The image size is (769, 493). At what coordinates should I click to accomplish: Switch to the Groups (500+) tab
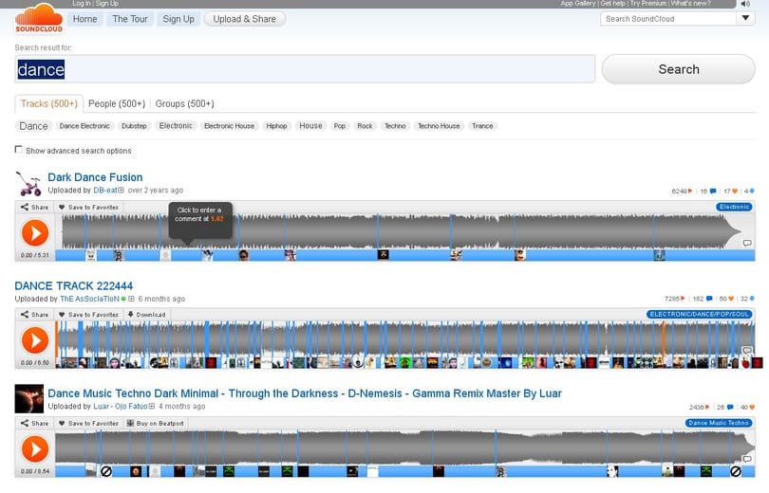[x=184, y=103]
